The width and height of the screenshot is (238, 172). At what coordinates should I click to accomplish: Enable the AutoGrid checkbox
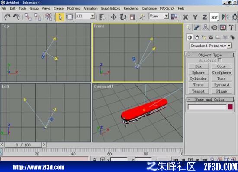[219, 60]
